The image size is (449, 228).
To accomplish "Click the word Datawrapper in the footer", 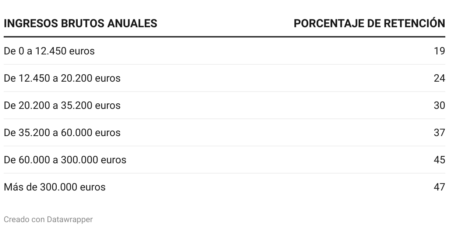I will pyautogui.click(x=70, y=220).
